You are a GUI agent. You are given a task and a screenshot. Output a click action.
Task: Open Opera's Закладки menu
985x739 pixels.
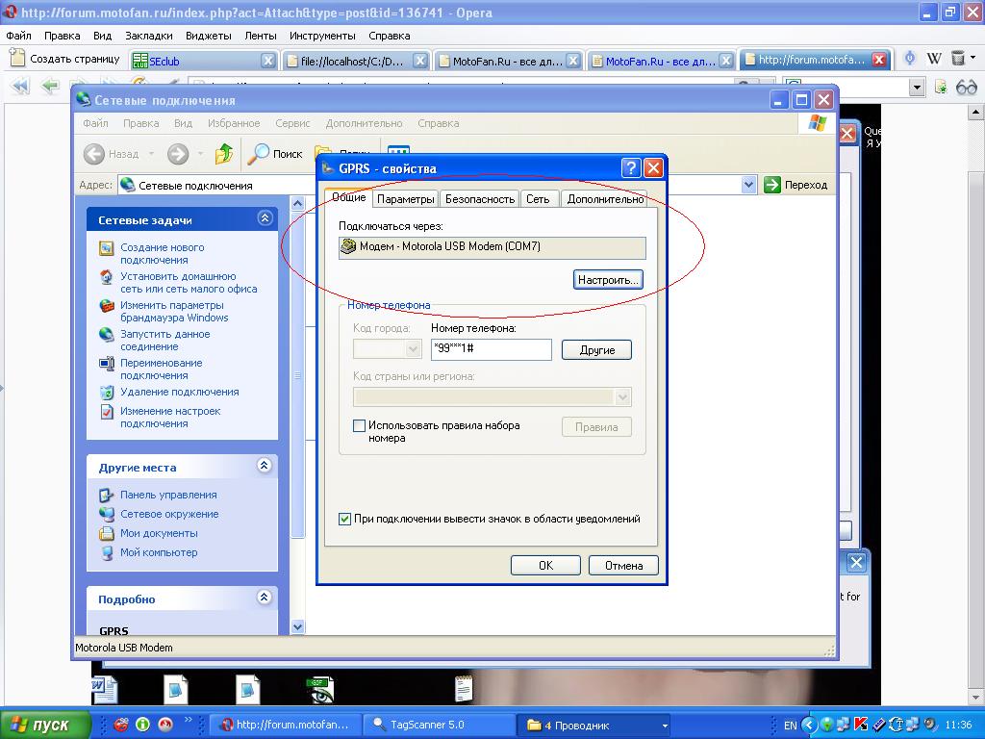(149, 36)
